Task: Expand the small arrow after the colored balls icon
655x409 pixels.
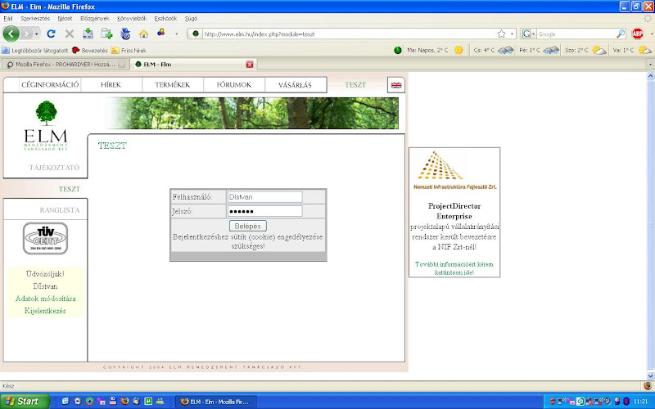Action: [177, 34]
